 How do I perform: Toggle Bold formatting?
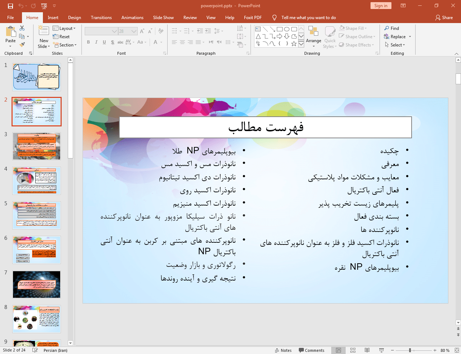pos(88,42)
